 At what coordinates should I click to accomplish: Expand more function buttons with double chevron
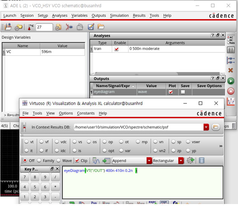point(221,146)
